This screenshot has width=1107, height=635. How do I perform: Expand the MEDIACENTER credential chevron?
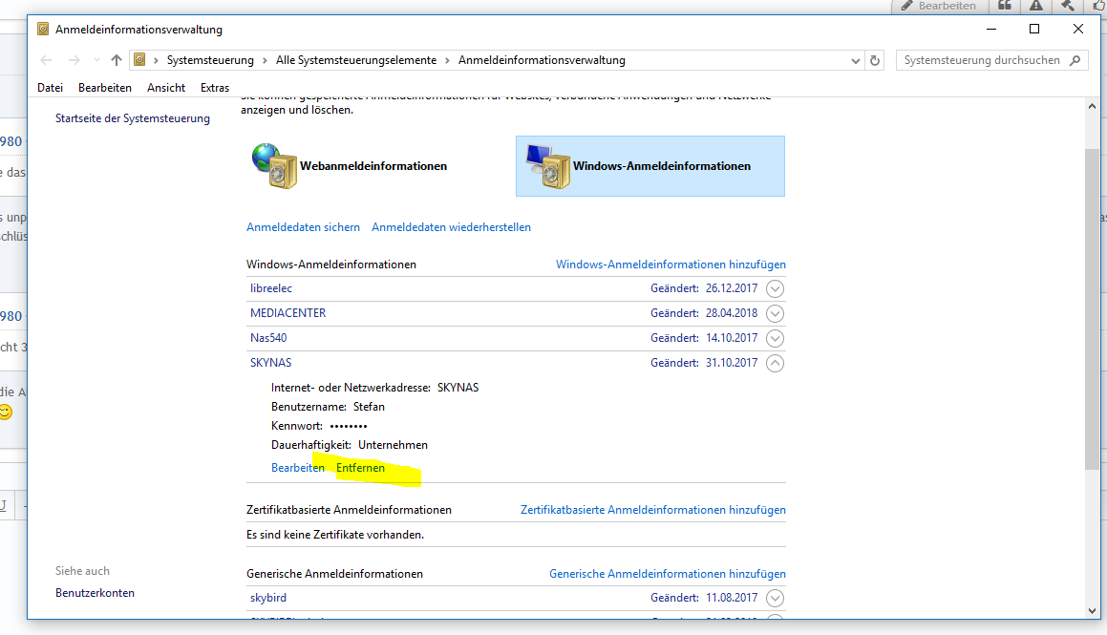coord(776,313)
